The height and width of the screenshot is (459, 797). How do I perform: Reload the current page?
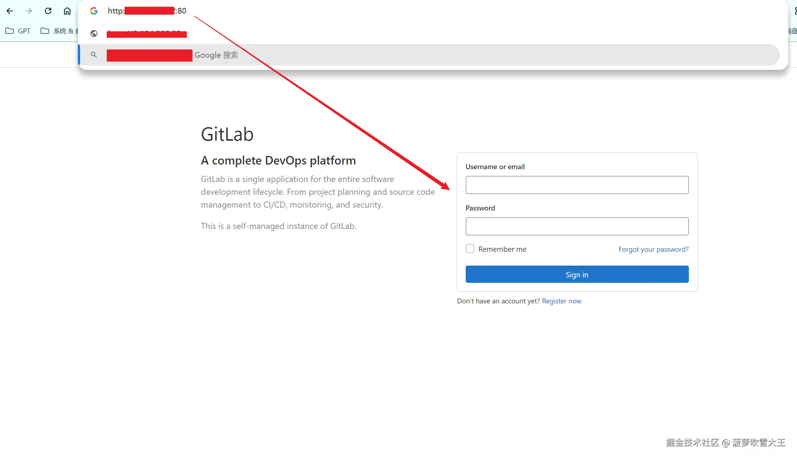48,11
